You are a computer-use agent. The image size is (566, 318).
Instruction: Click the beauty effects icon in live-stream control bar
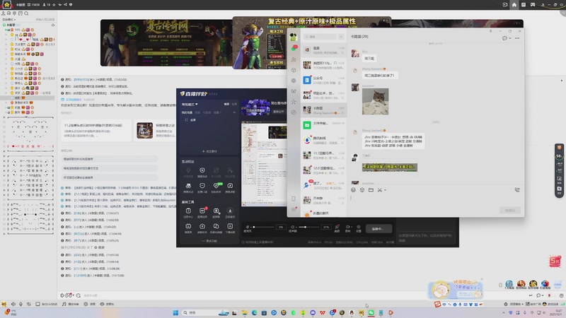coord(337,227)
